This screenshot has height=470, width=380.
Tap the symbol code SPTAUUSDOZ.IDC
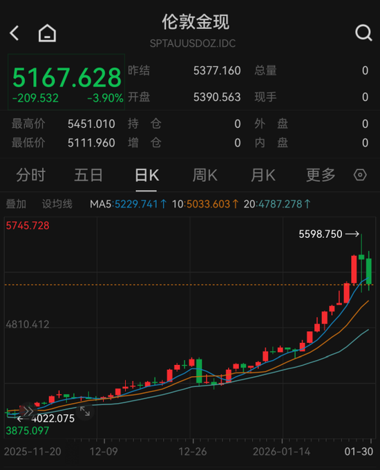point(193,44)
